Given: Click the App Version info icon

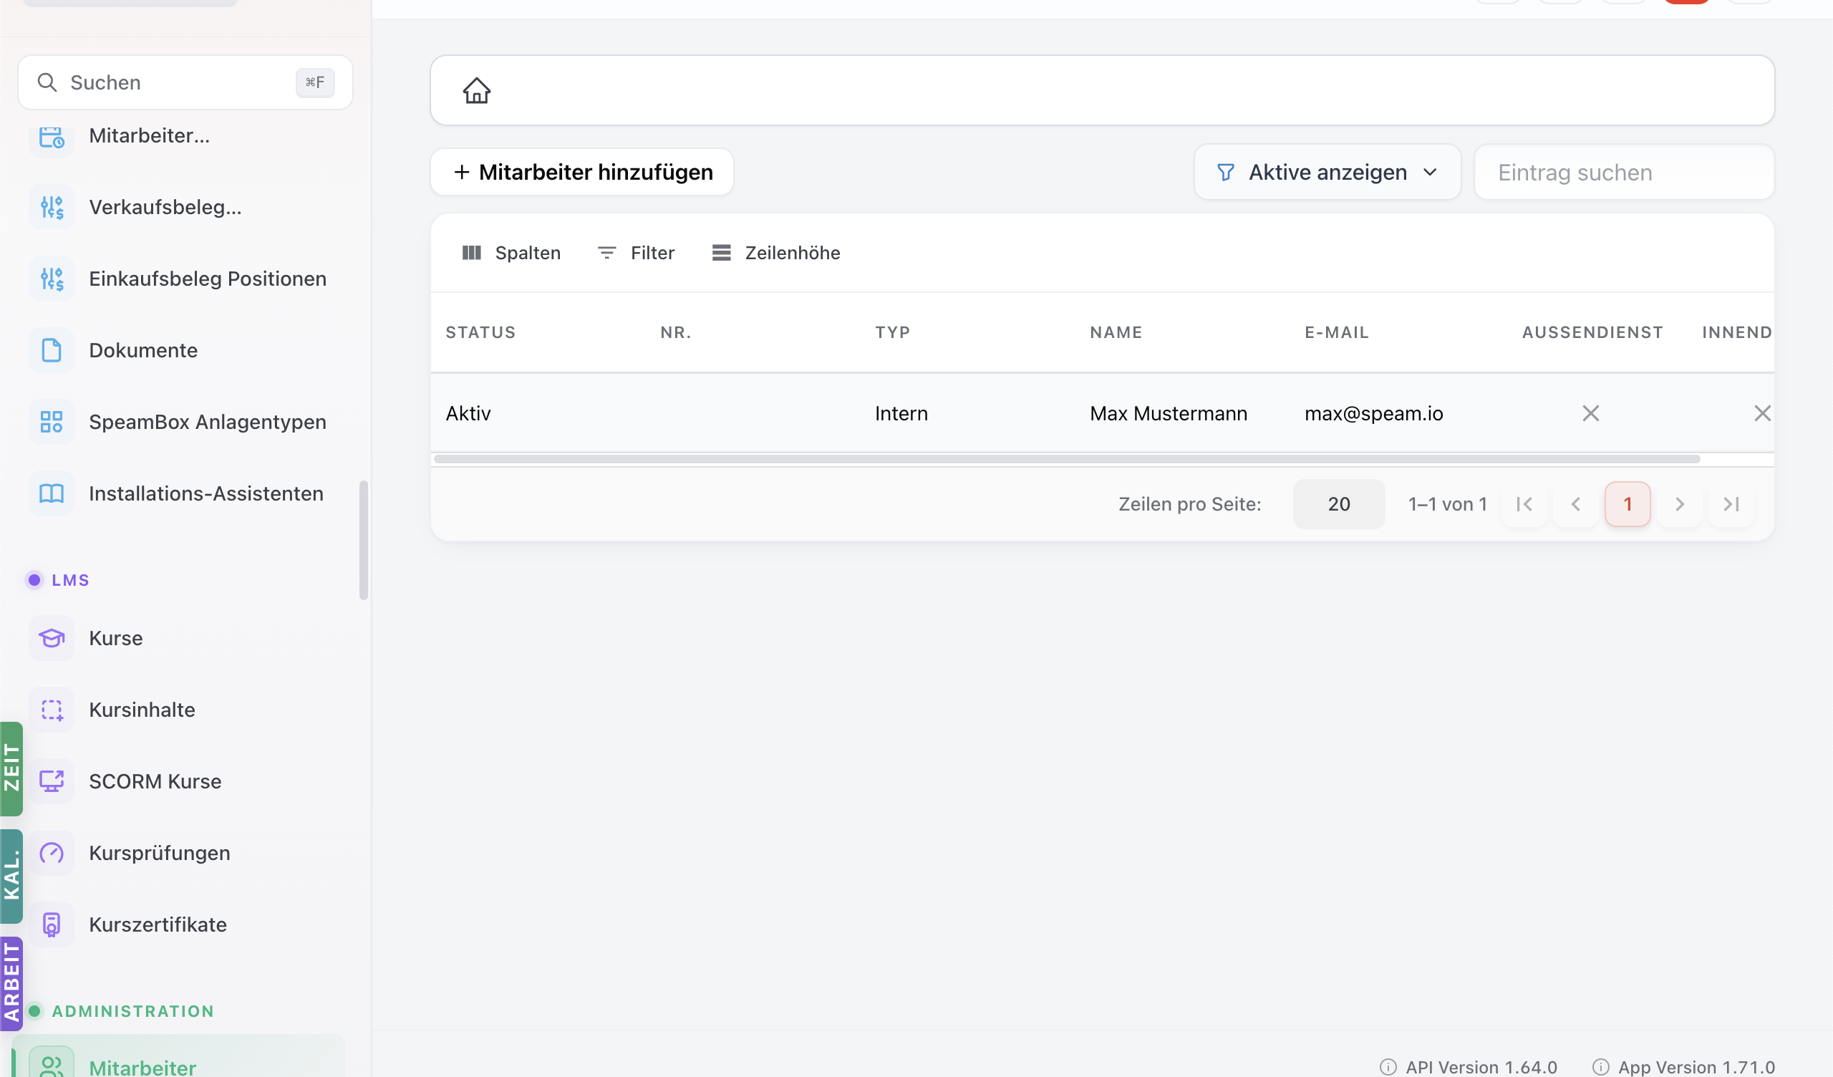Looking at the screenshot, I should click(x=1600, y=1067).
